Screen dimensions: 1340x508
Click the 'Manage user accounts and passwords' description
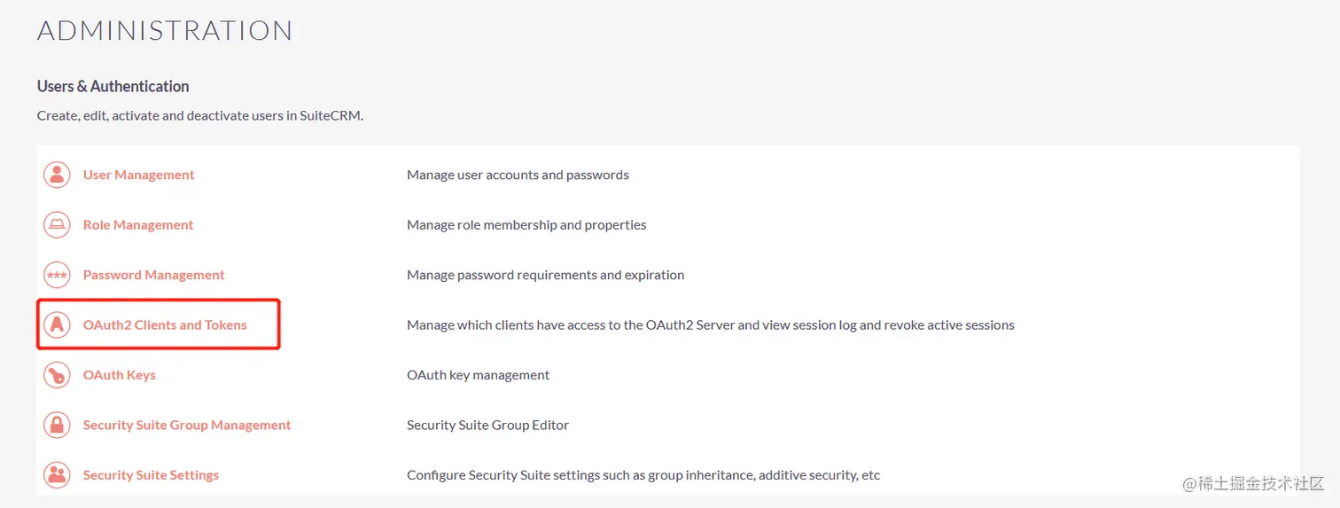pos(518,175)
